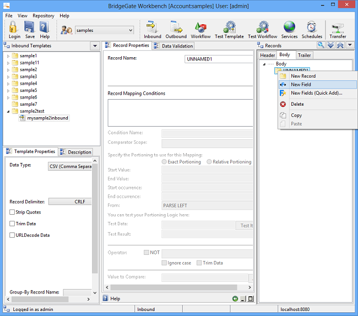Click the Record Mapping Conditions list box
Image resolution: width=358 pixels, height=316 pixels.
click(x=180, y=113)
